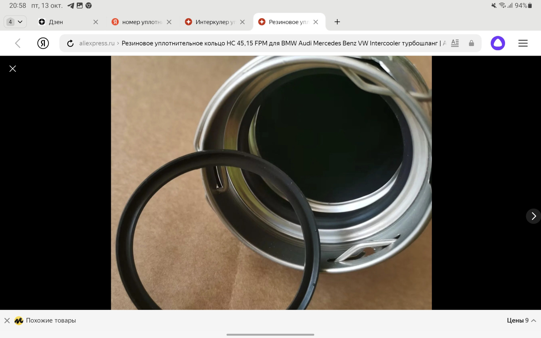Open a new tab with plus
This screenshot has height=338, width=541.
[337, 22]
